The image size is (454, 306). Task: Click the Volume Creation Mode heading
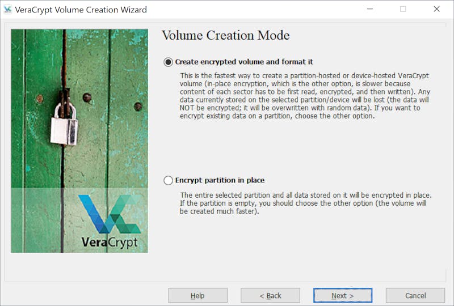[225, 36]
